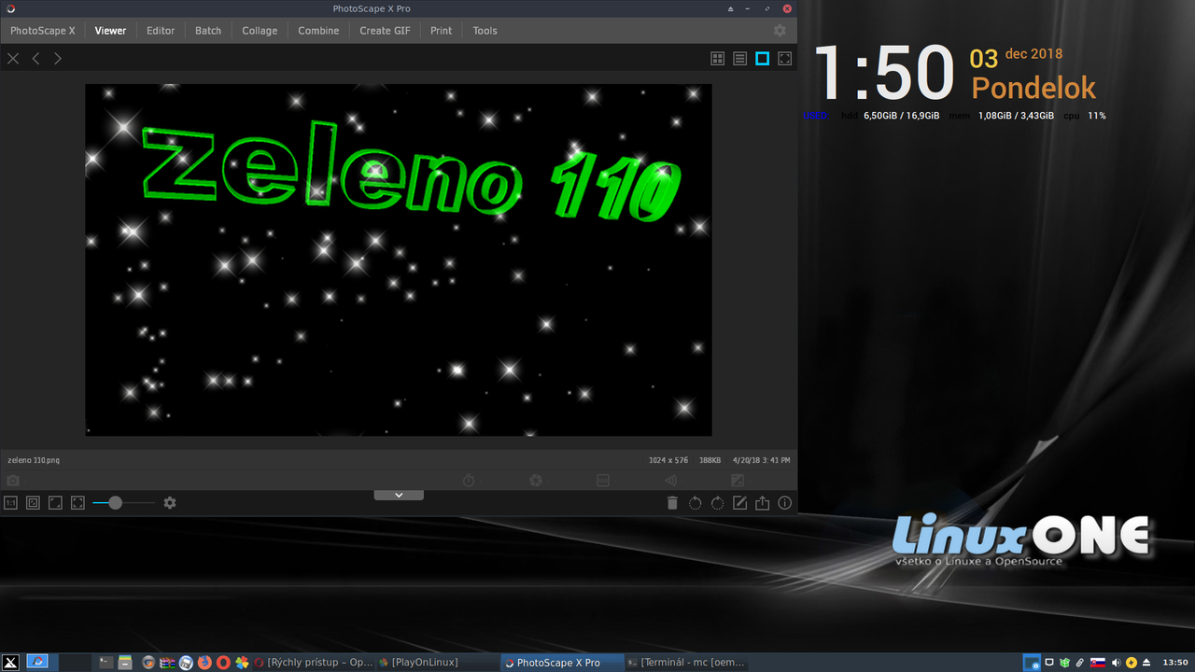Open the Tools tab
Viewport: 1195px width, 672px height.
(x=485, y=31)
